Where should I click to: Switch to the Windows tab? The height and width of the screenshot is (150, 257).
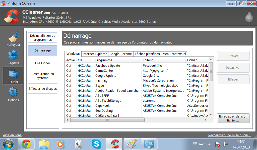pos(73,54)
